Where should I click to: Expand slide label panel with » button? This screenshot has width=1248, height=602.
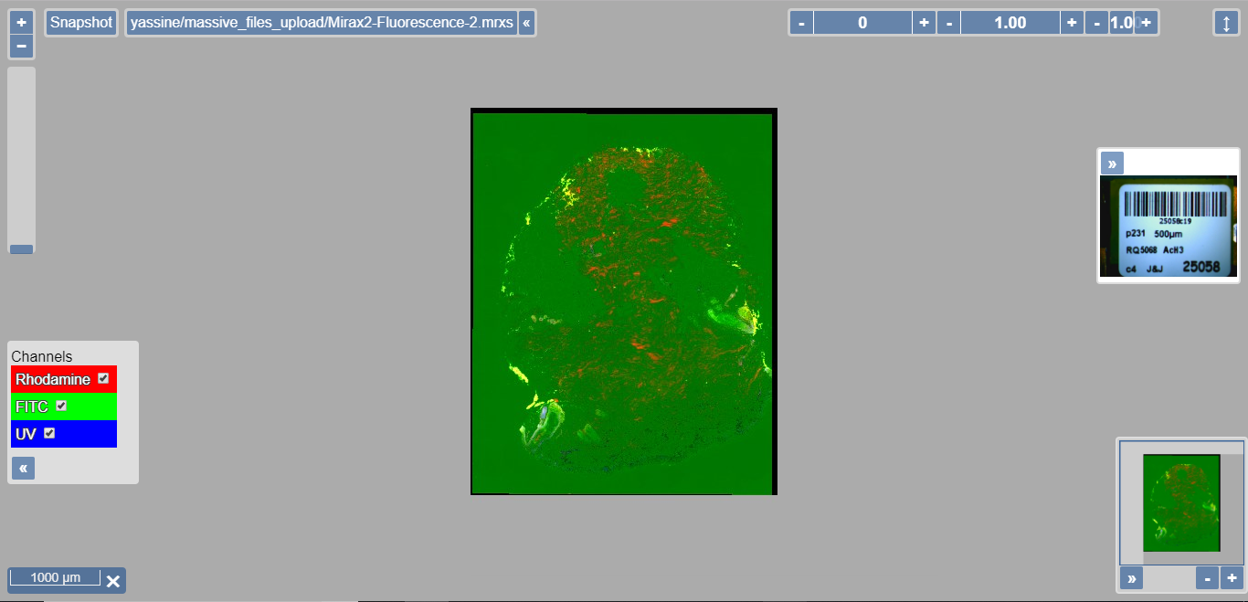(1112, 164)
